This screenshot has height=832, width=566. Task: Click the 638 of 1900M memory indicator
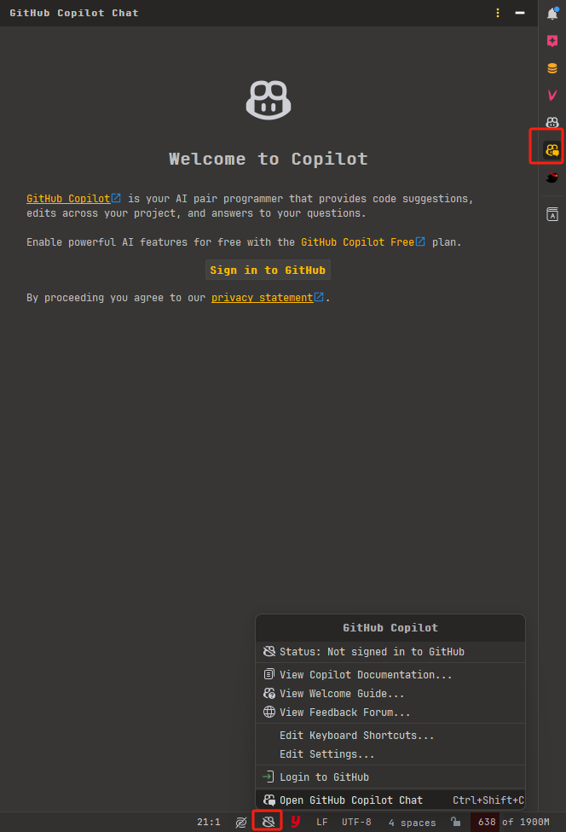(x=513, y=822)
